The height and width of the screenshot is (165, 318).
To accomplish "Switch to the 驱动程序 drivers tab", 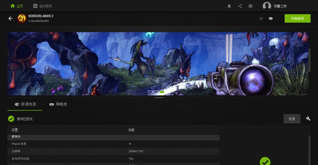I will point(43,6).
